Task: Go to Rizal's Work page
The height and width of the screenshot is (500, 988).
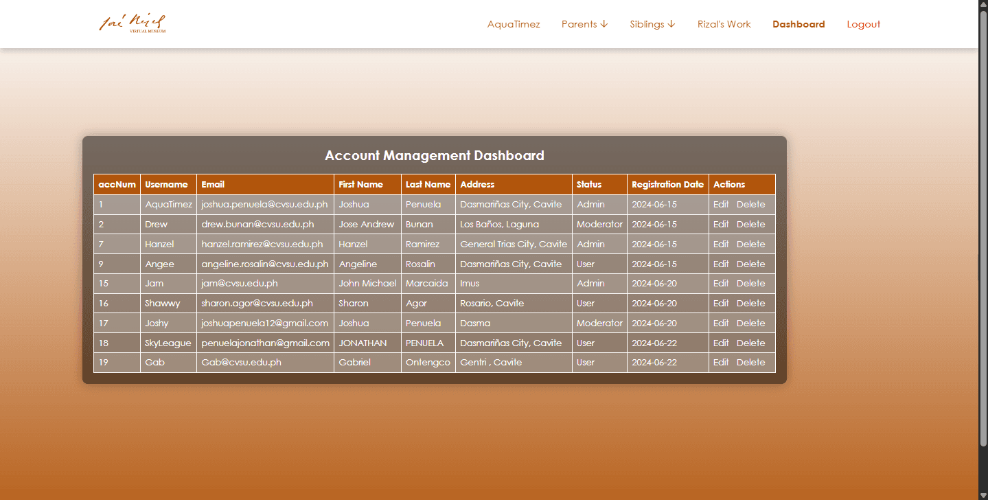Action: point(724,24)
